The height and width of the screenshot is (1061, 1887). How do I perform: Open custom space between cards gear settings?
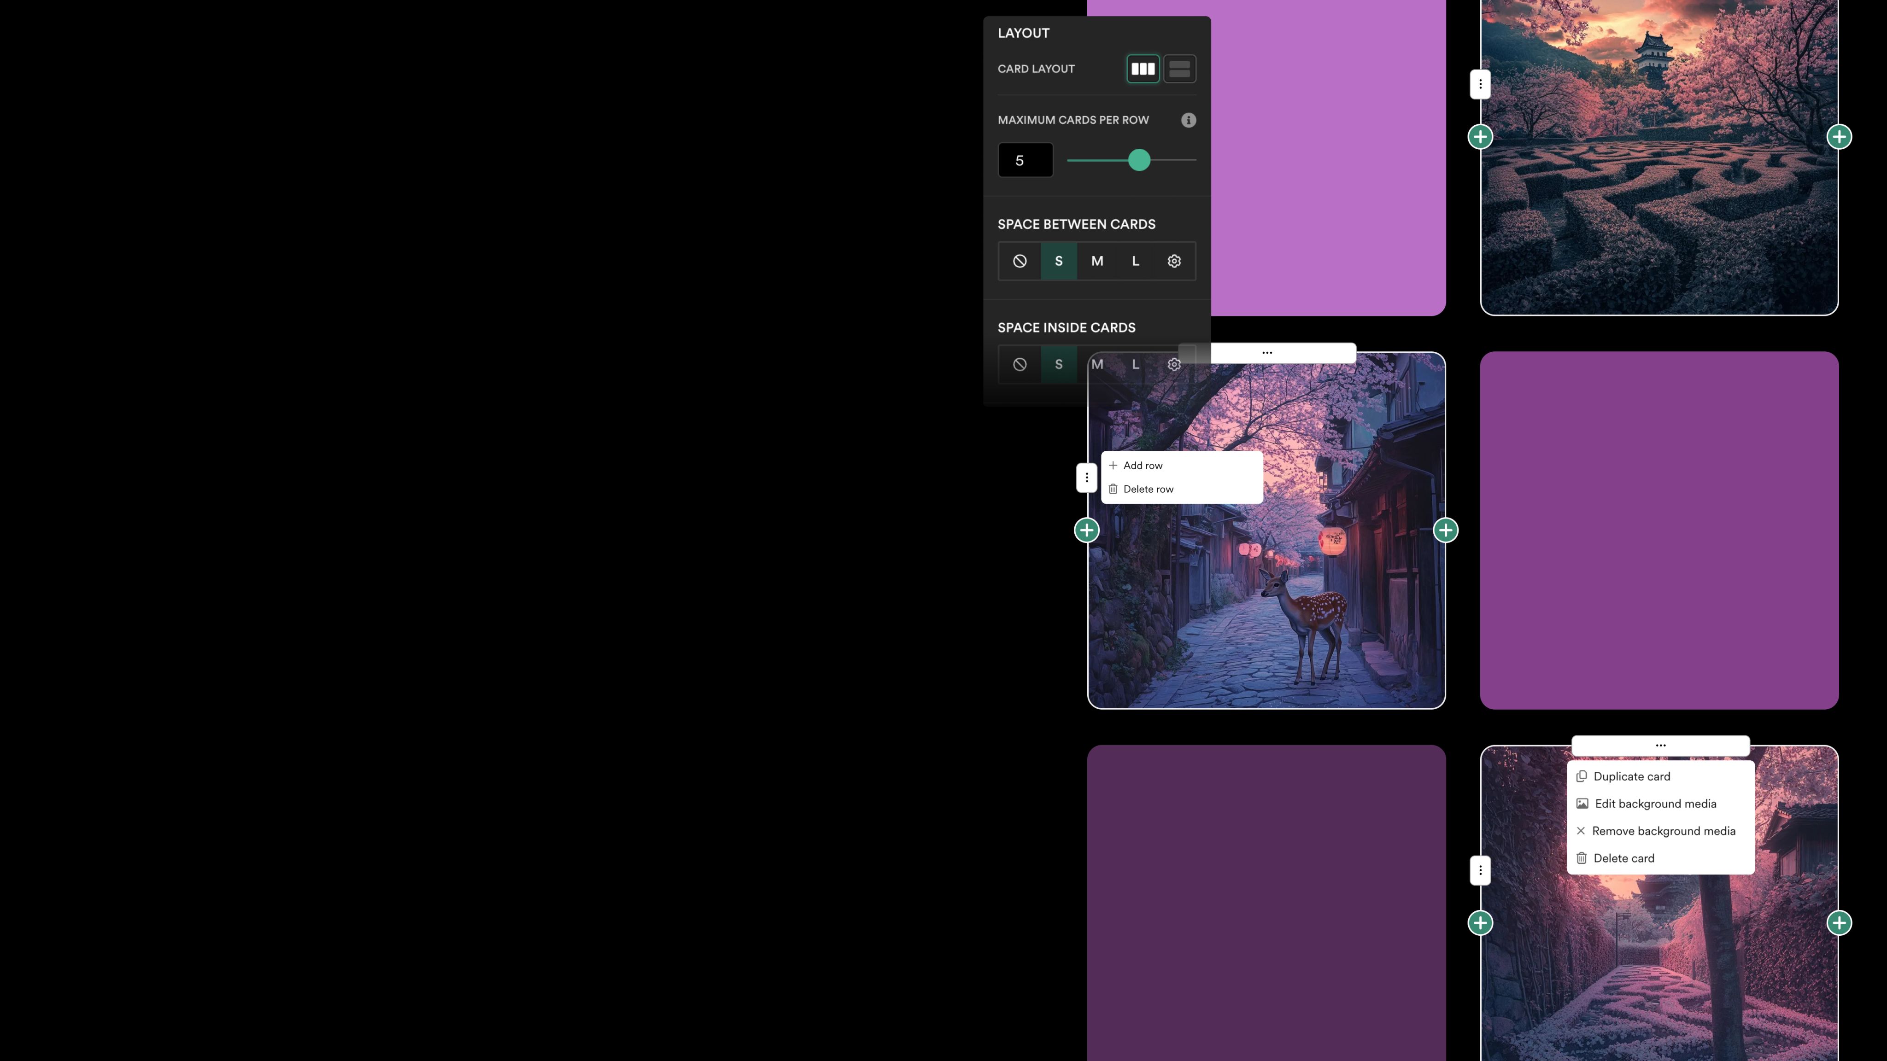click(1173, 262)
